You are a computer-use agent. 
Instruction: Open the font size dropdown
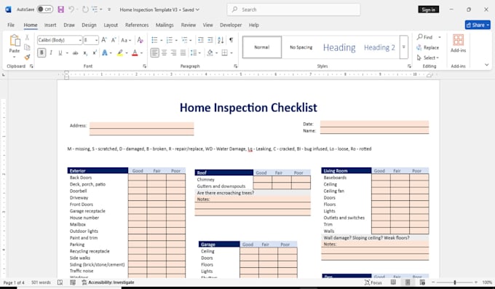click(x=96, y=40)
